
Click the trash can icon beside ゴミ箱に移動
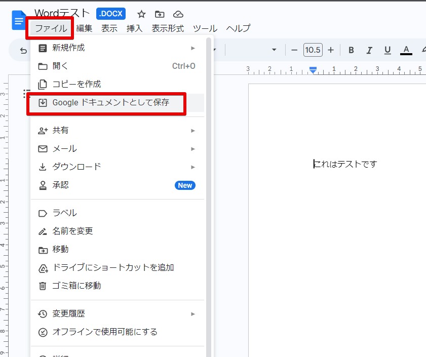(43, 286)
